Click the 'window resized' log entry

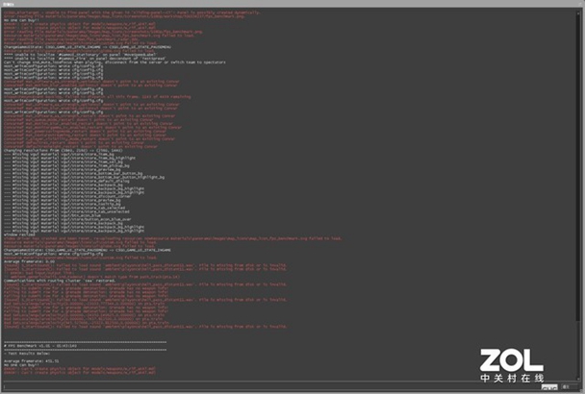19,234
